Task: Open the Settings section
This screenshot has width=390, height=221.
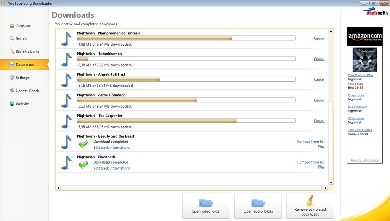Action: click(19, 78)
